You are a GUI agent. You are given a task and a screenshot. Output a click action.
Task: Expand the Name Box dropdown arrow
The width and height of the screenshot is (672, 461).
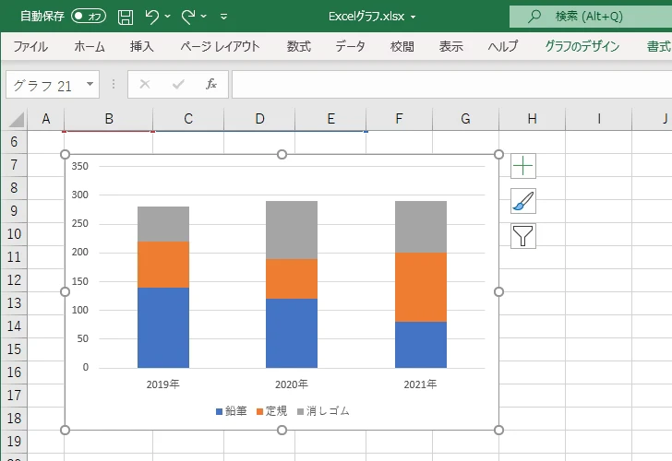point(90,84)
